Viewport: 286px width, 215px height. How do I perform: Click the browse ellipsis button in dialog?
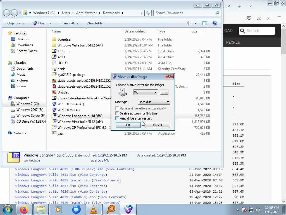click(164, 92)
